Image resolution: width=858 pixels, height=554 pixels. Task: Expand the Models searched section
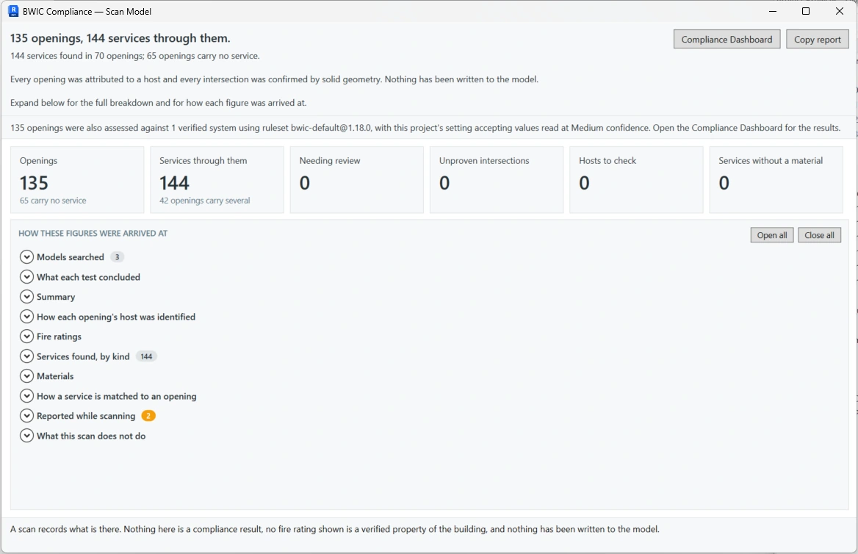(26, 256)
